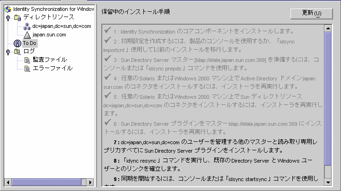Click the checkmark beside step 3
341x191 pixels.
[x=107, y=59]
